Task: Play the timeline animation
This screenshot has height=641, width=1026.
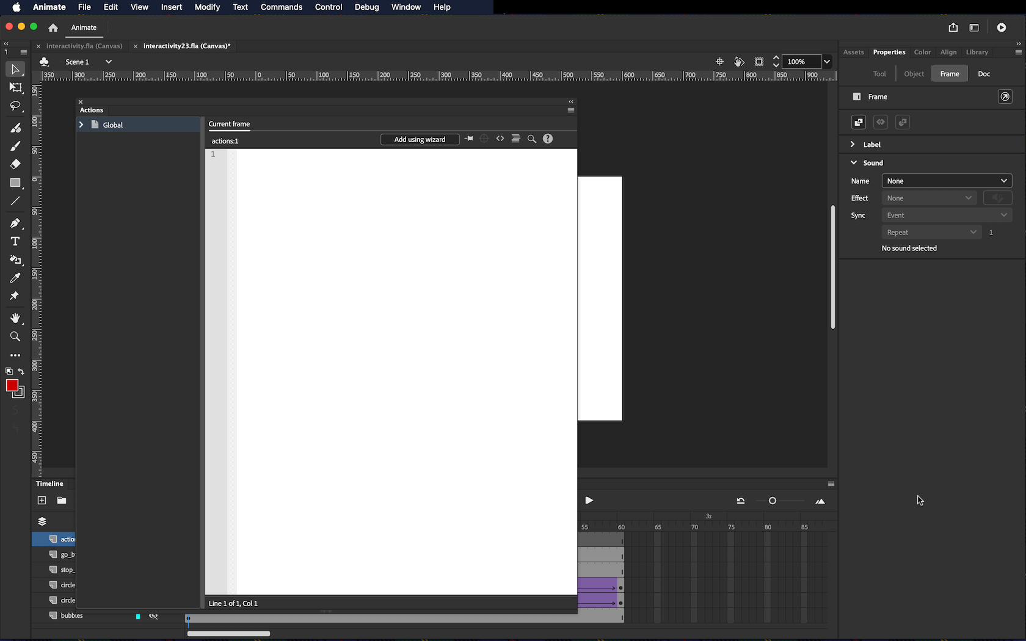Action: pyautogui.click(x=589, y=501)
